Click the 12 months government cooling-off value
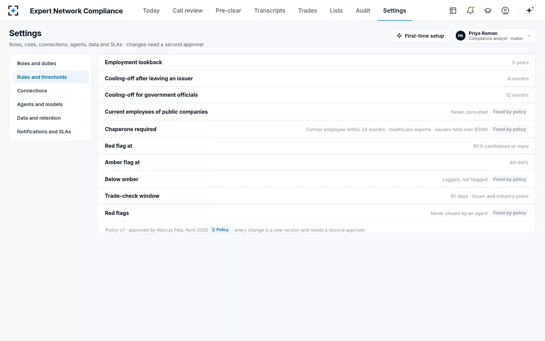 pos(517,95)
